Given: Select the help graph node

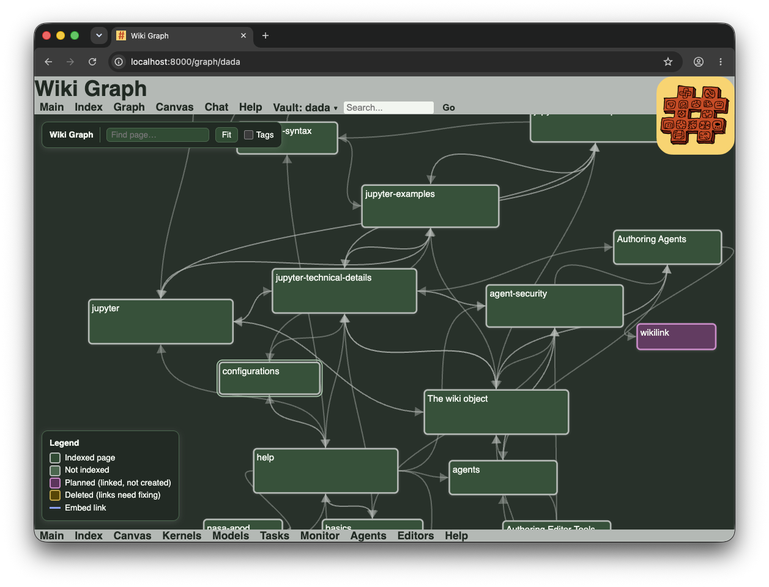Looking at the screenshot, I should pos(325,471).
